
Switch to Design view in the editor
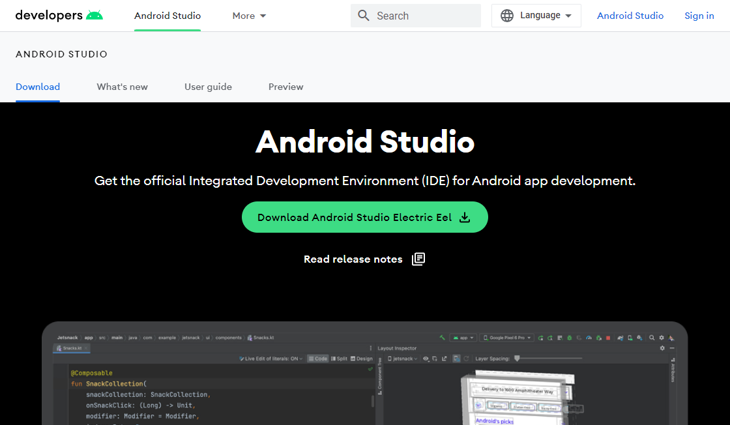[x=360, y=359]
